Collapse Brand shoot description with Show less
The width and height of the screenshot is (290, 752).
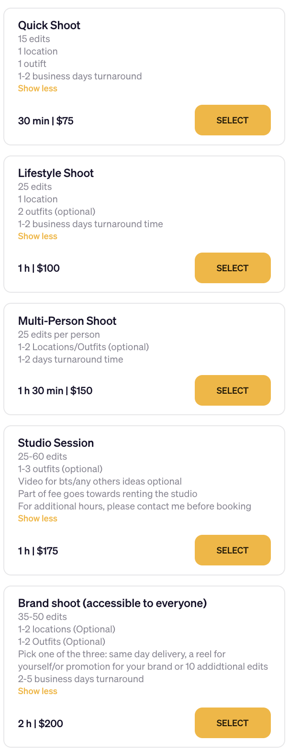pos(37,691)
